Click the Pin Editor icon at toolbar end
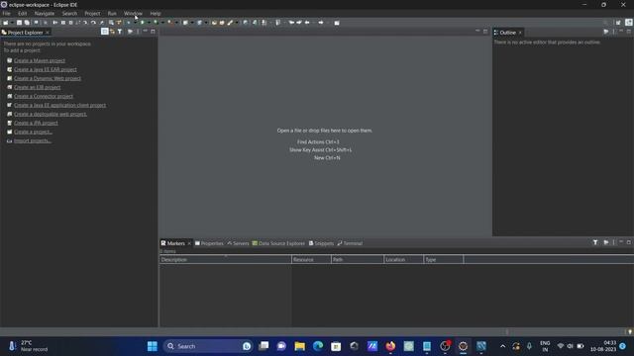The image size is (634, 356). pos(337,23)
